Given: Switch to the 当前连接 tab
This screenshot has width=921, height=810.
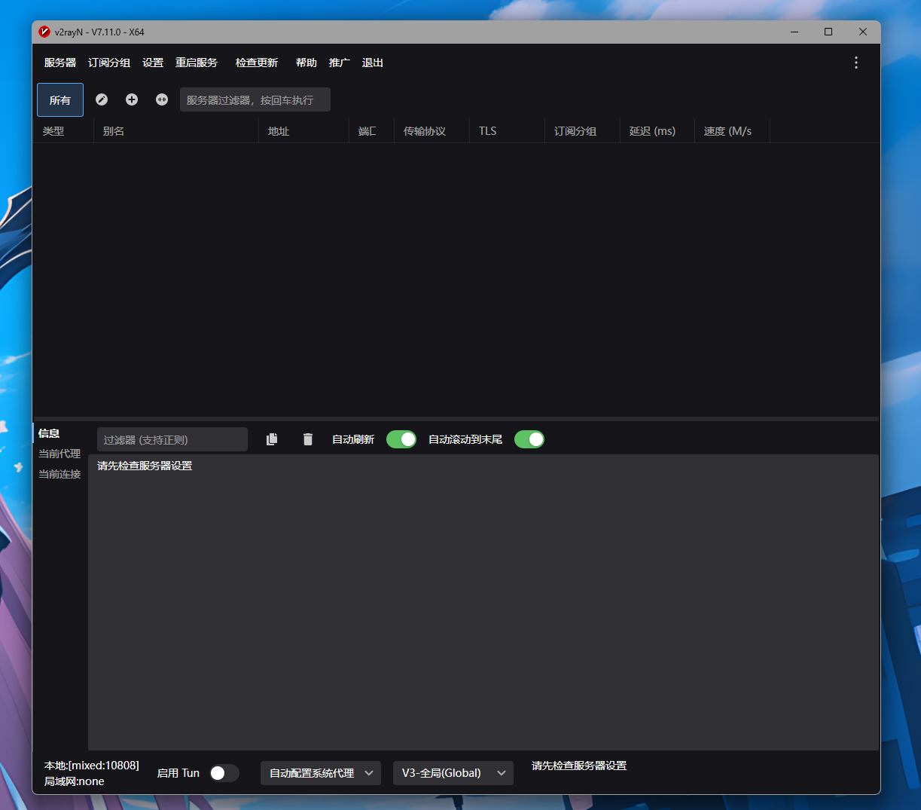Looking at the screenshot, I should (x=59, y=474).
